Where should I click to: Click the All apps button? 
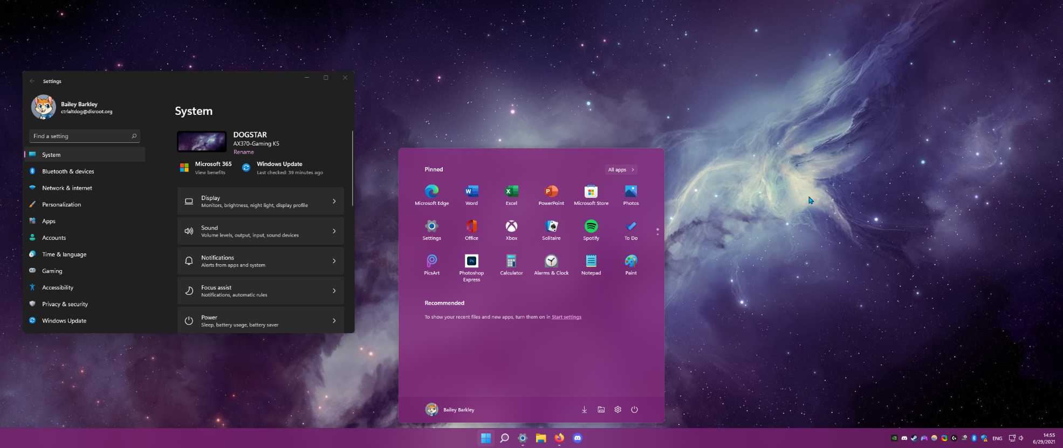point(621,170)
